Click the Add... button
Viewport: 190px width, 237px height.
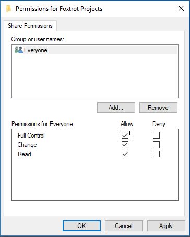(116, 108)
